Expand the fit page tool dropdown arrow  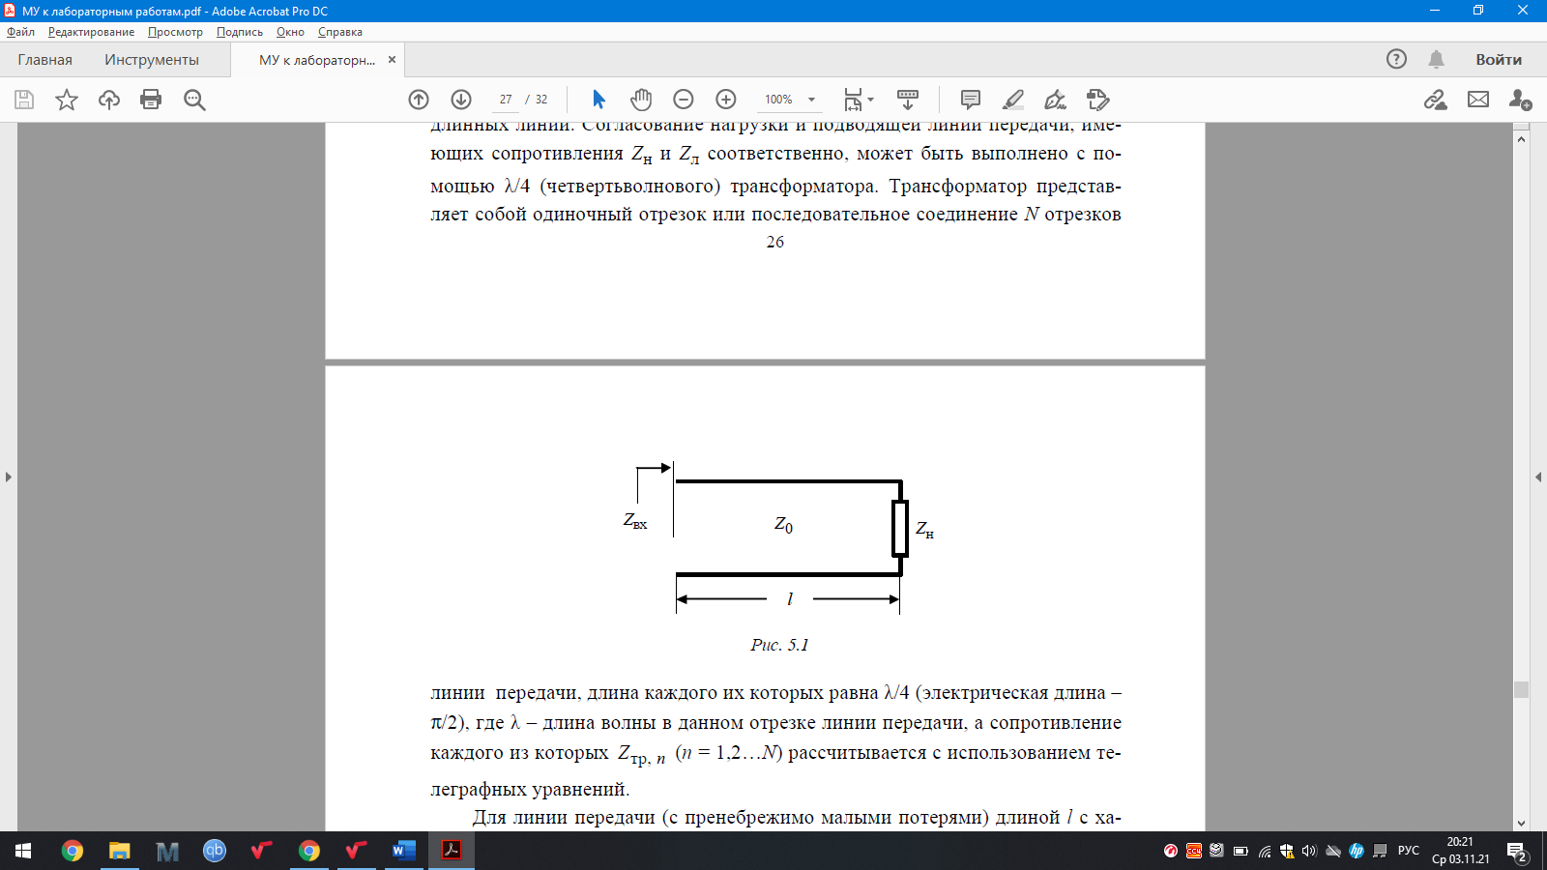click(870, 100)
